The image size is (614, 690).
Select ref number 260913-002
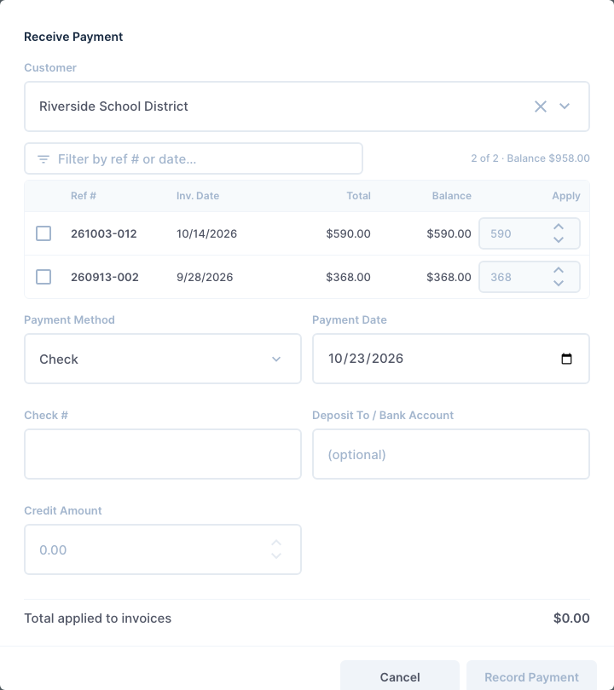pos(105,277)
